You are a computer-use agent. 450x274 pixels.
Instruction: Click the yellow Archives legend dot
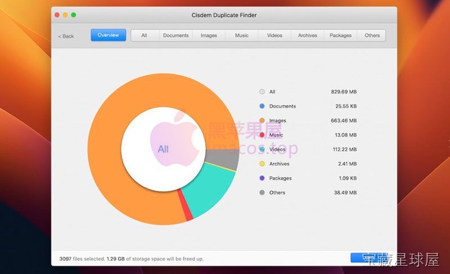point(262,164)
